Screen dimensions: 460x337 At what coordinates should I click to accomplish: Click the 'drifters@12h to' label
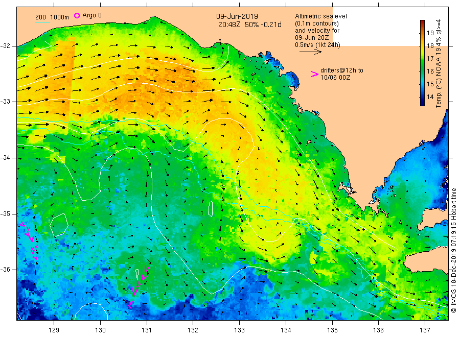coord(342,70)
